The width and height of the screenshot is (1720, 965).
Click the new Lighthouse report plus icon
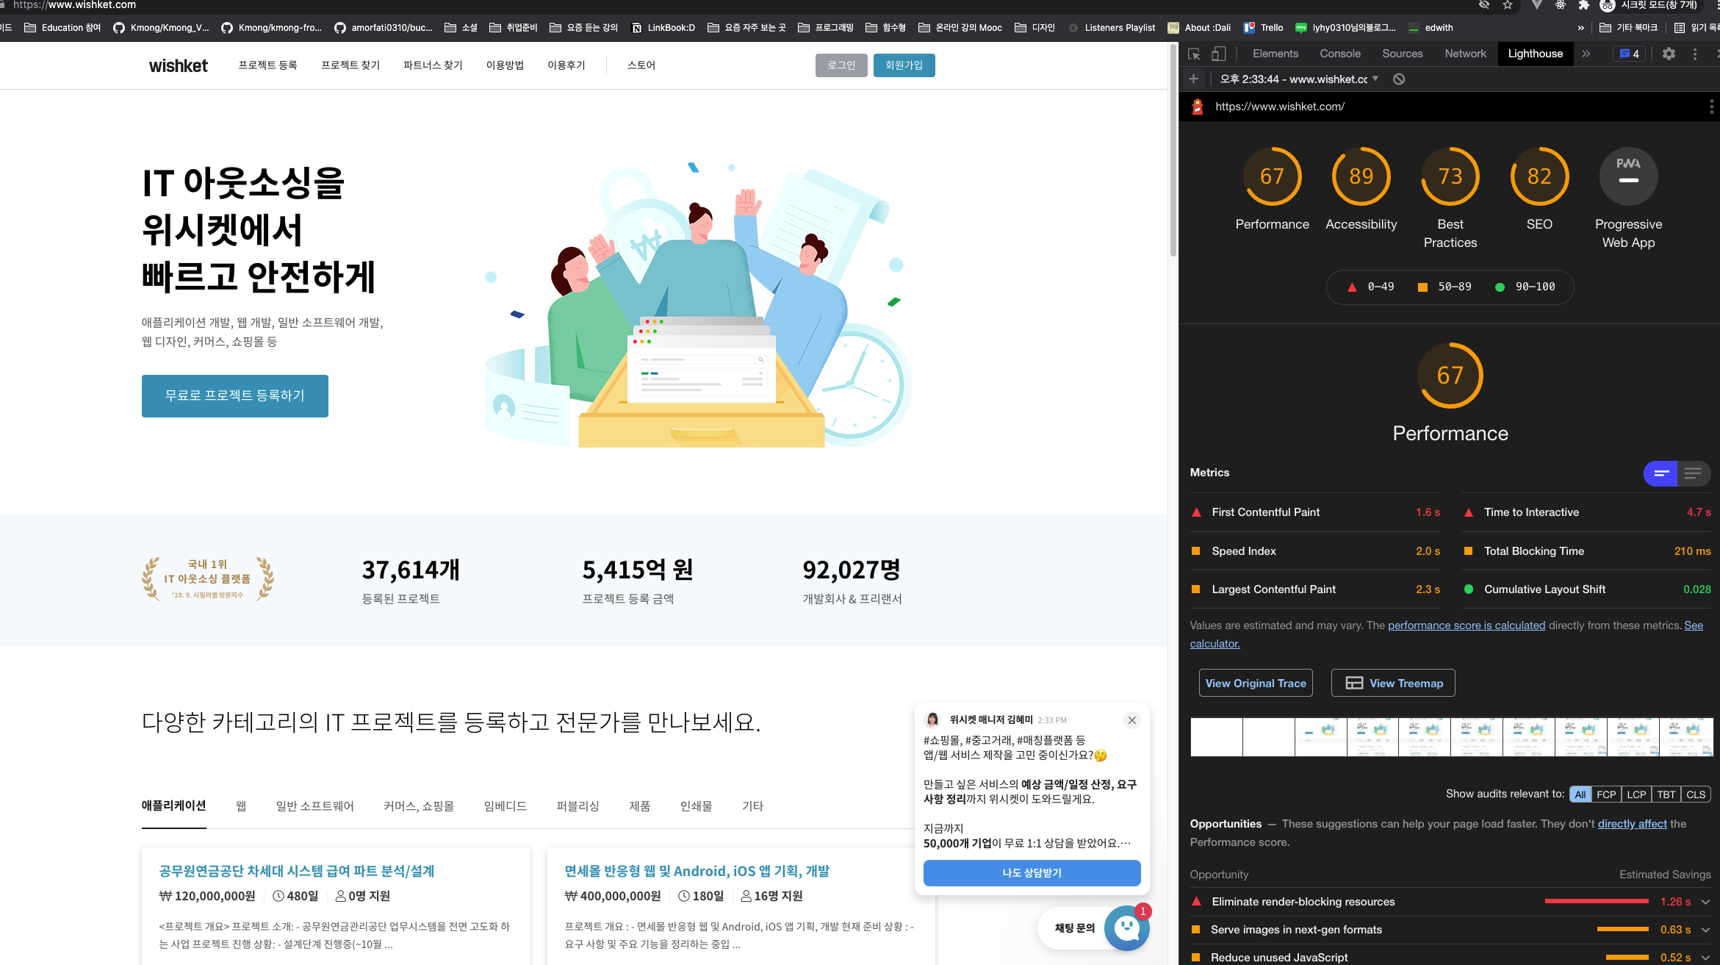(1193, 79)
